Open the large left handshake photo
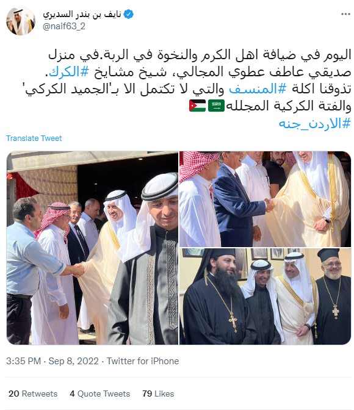Image resolution: width=354 pixels, height=410 pixels. pos(92,248)
